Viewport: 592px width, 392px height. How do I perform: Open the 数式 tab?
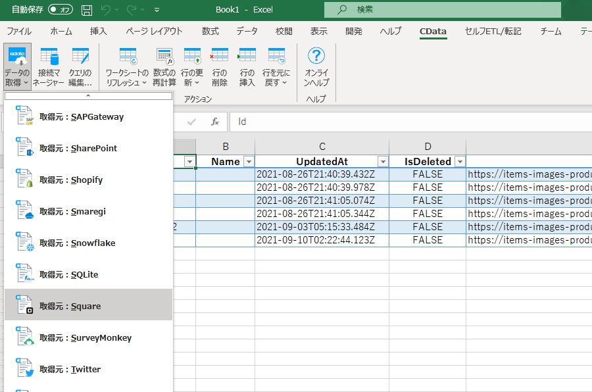210,32
